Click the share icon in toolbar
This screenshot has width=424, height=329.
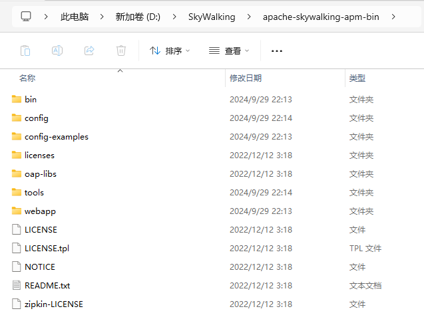[89, 51]
